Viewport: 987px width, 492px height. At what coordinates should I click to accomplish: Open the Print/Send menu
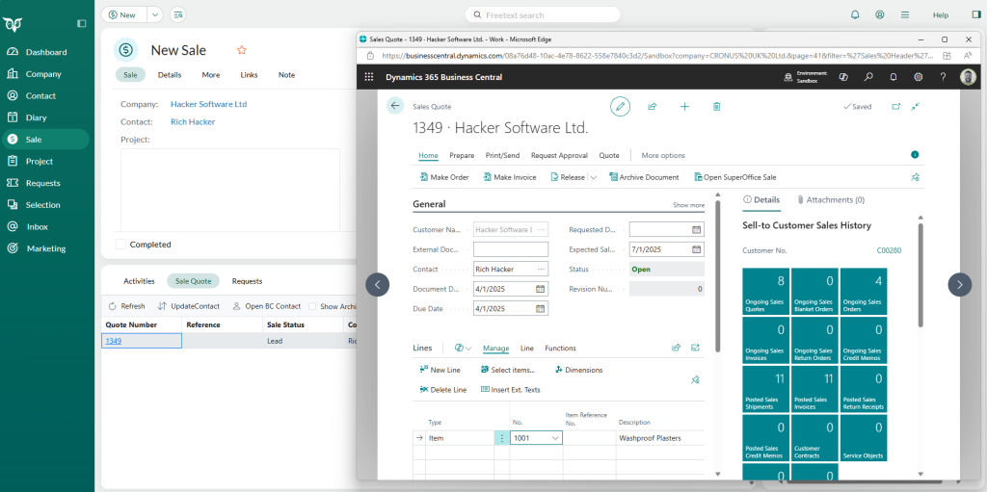pos(502,155)
